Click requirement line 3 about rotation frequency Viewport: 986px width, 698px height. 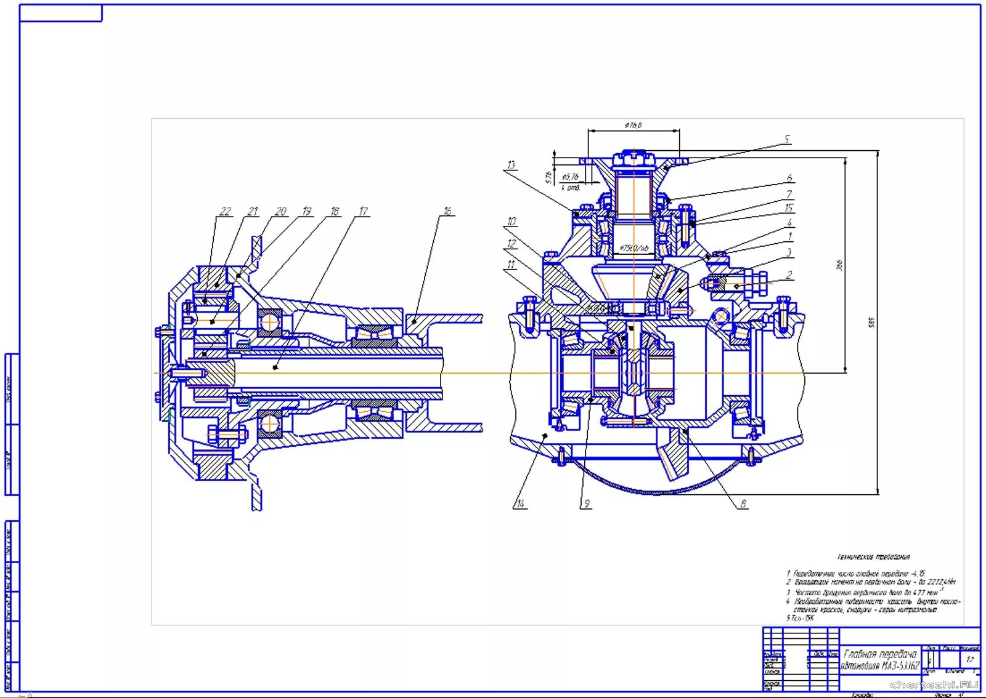[x=865, y=592]
